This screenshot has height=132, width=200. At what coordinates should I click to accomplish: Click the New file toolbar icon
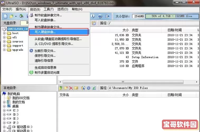(x=6, y=16)
